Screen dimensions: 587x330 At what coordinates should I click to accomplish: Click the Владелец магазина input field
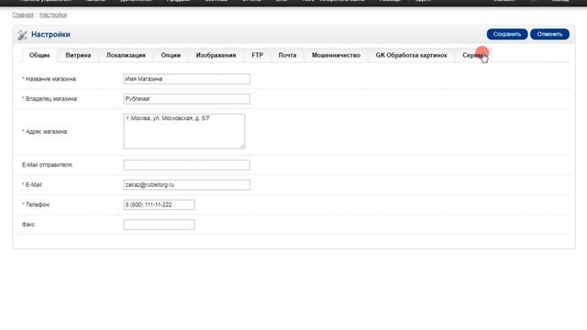coord(187,99)
